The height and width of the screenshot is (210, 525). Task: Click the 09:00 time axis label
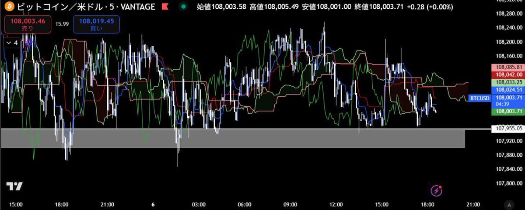tap(290, 204)
